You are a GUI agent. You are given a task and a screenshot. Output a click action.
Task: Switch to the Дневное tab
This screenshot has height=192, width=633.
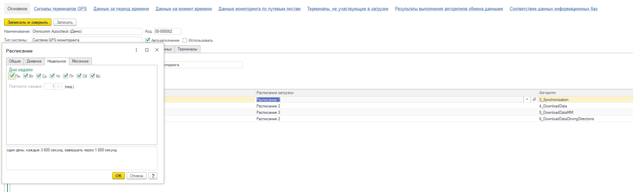[x=34, y=61]
